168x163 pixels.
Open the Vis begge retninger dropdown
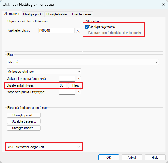tap(44, 72)
